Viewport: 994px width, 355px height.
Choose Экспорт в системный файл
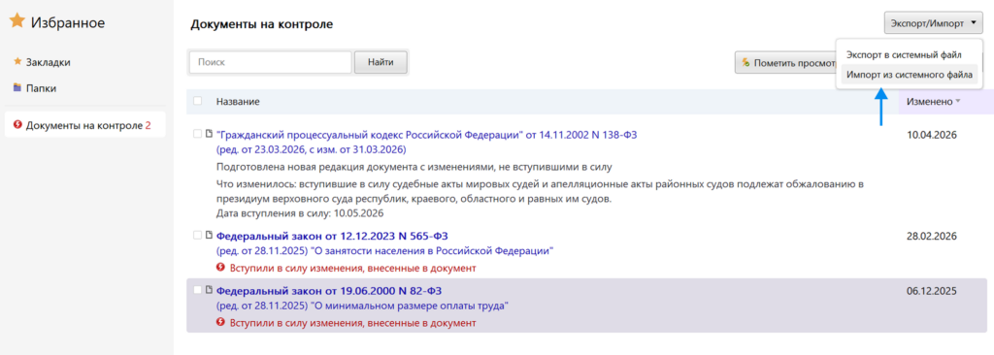(904, 55)
